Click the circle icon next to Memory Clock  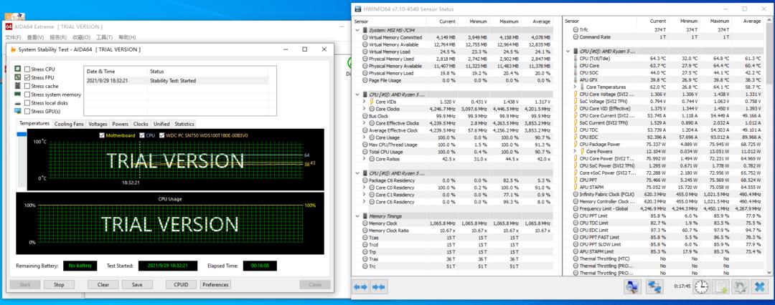point(365,223)
